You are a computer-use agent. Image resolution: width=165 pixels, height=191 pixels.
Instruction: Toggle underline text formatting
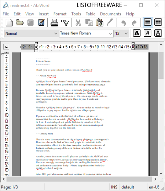[158, 33]
